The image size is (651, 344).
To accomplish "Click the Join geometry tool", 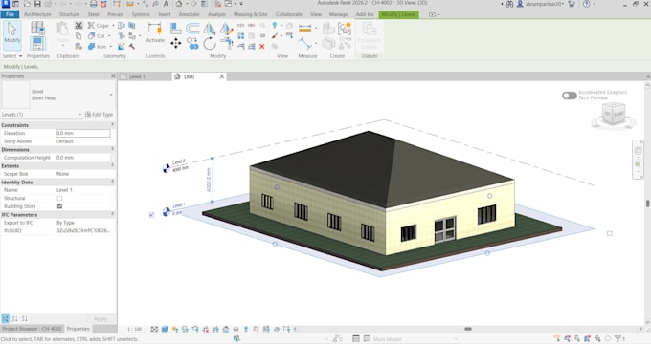I will (x=97, y=47).
